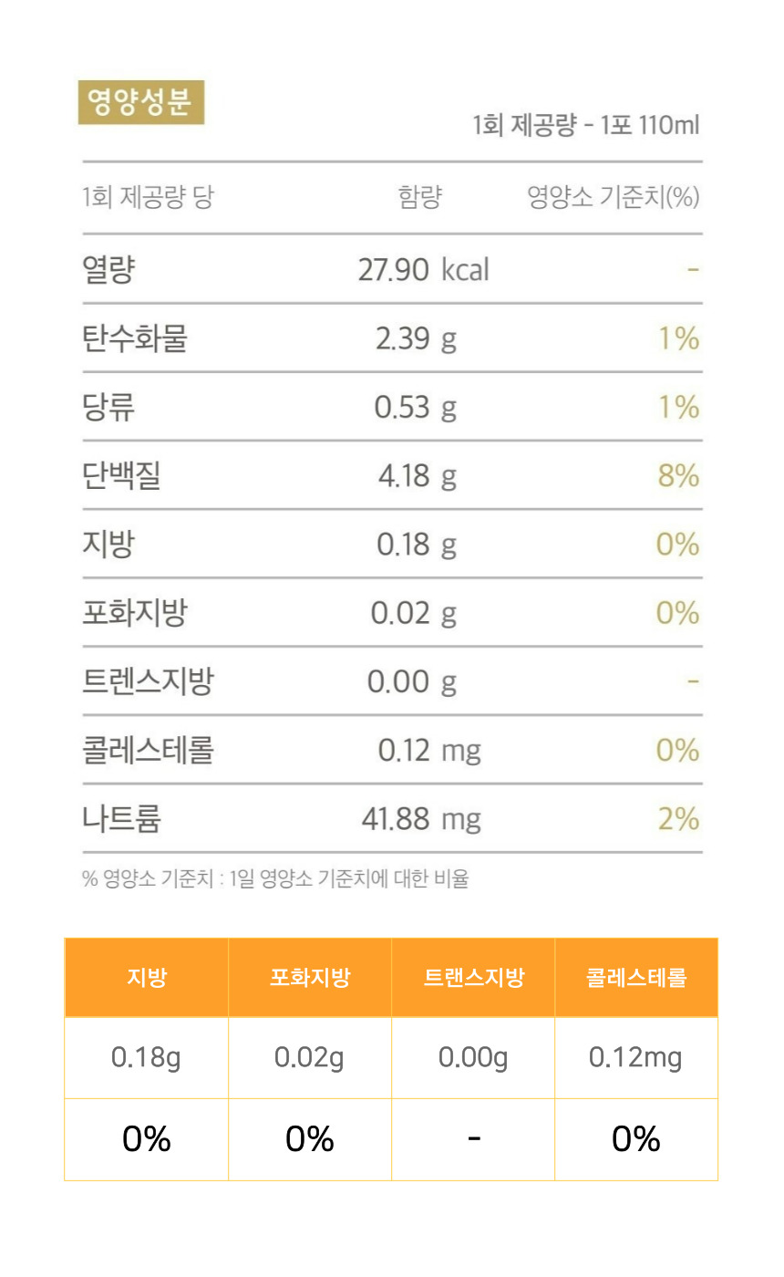Click the 2% value in 나트륨 row

point(678,818)
